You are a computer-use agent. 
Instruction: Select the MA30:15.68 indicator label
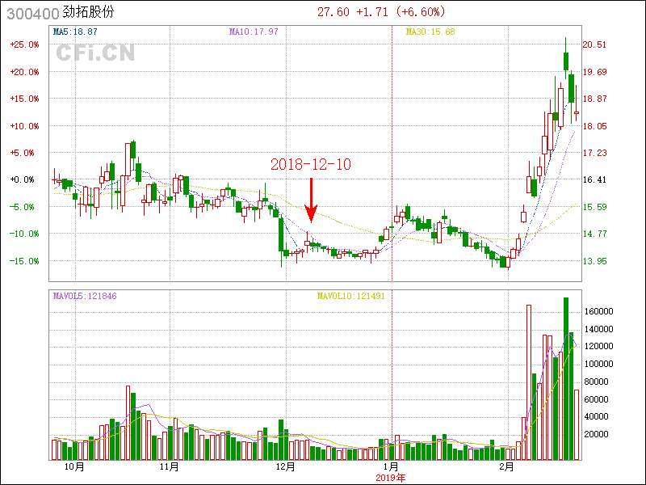[x=430, y=32]
